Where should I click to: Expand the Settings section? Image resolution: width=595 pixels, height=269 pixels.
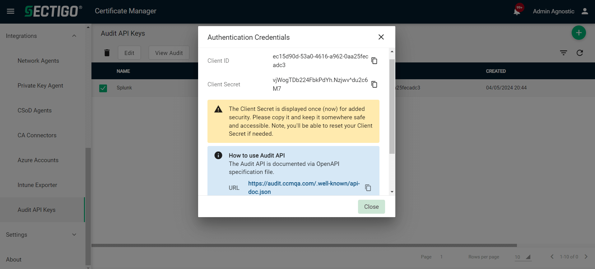[x=74, y=235]
